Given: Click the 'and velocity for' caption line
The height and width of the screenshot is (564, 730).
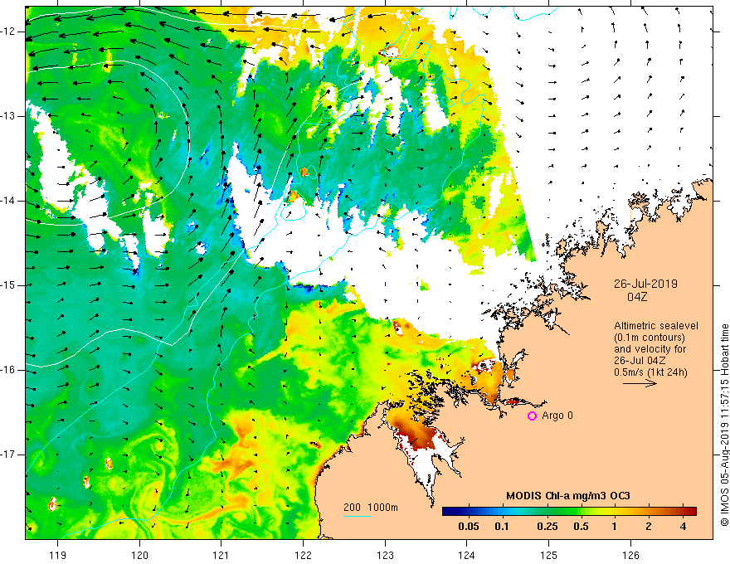Looking at the screenshot, I should (x=650, y=349).
